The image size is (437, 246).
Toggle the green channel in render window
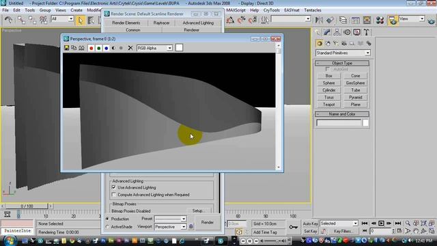point(98,48)
